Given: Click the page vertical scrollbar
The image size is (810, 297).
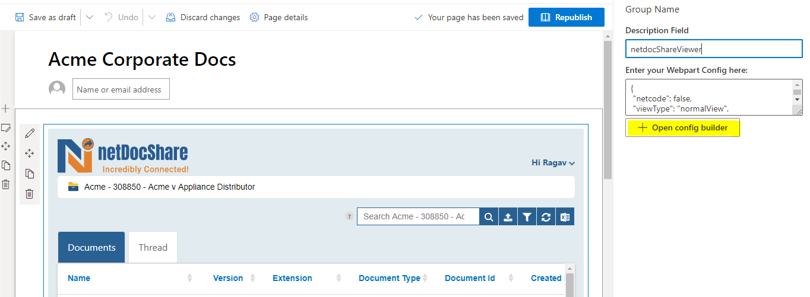Looking at the screenshot, I should tap(607, 110).
